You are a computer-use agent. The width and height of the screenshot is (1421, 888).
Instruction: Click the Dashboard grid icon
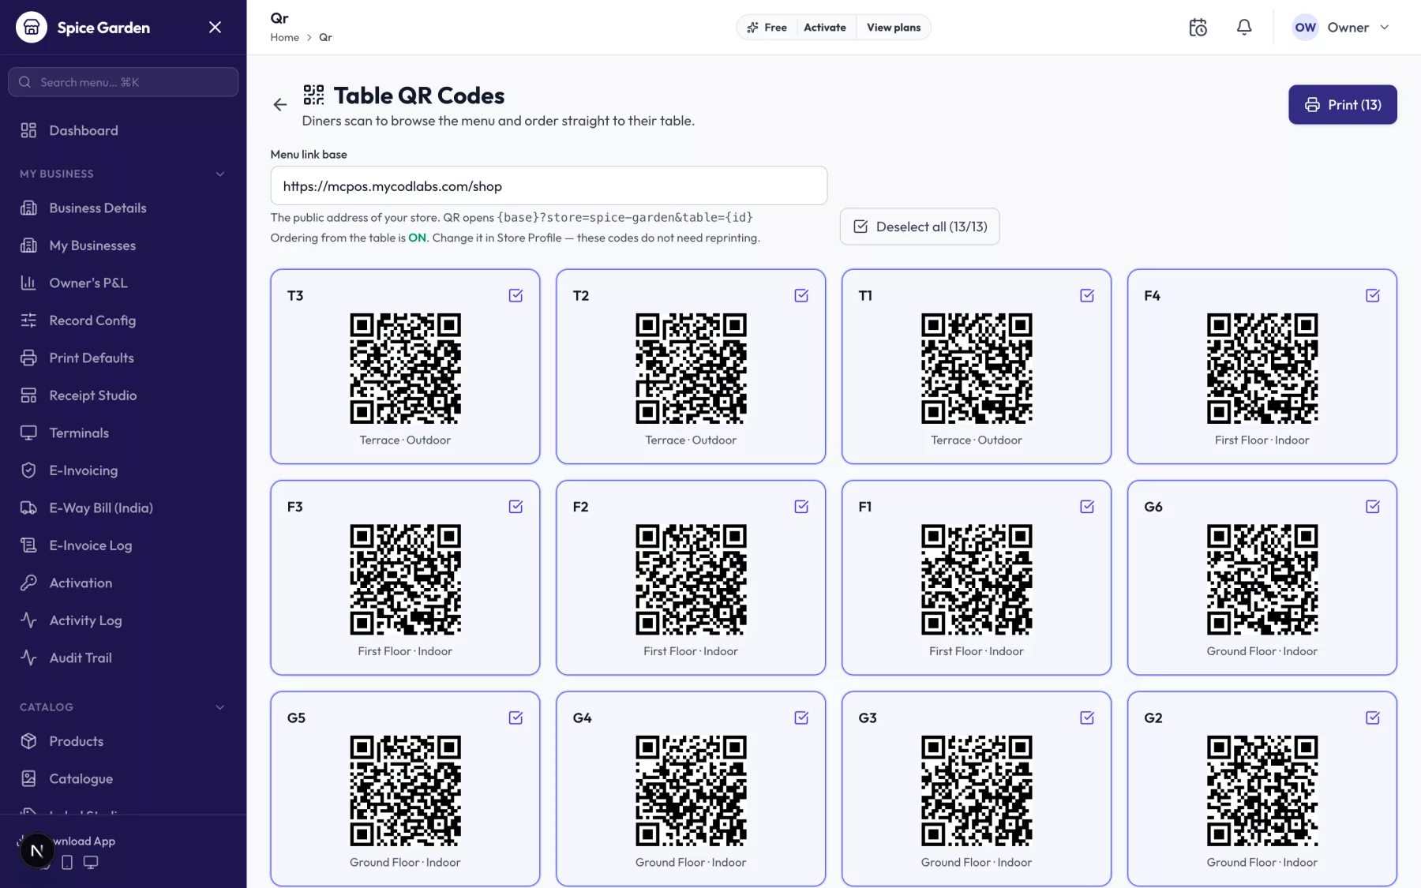(x=28, y=130)
